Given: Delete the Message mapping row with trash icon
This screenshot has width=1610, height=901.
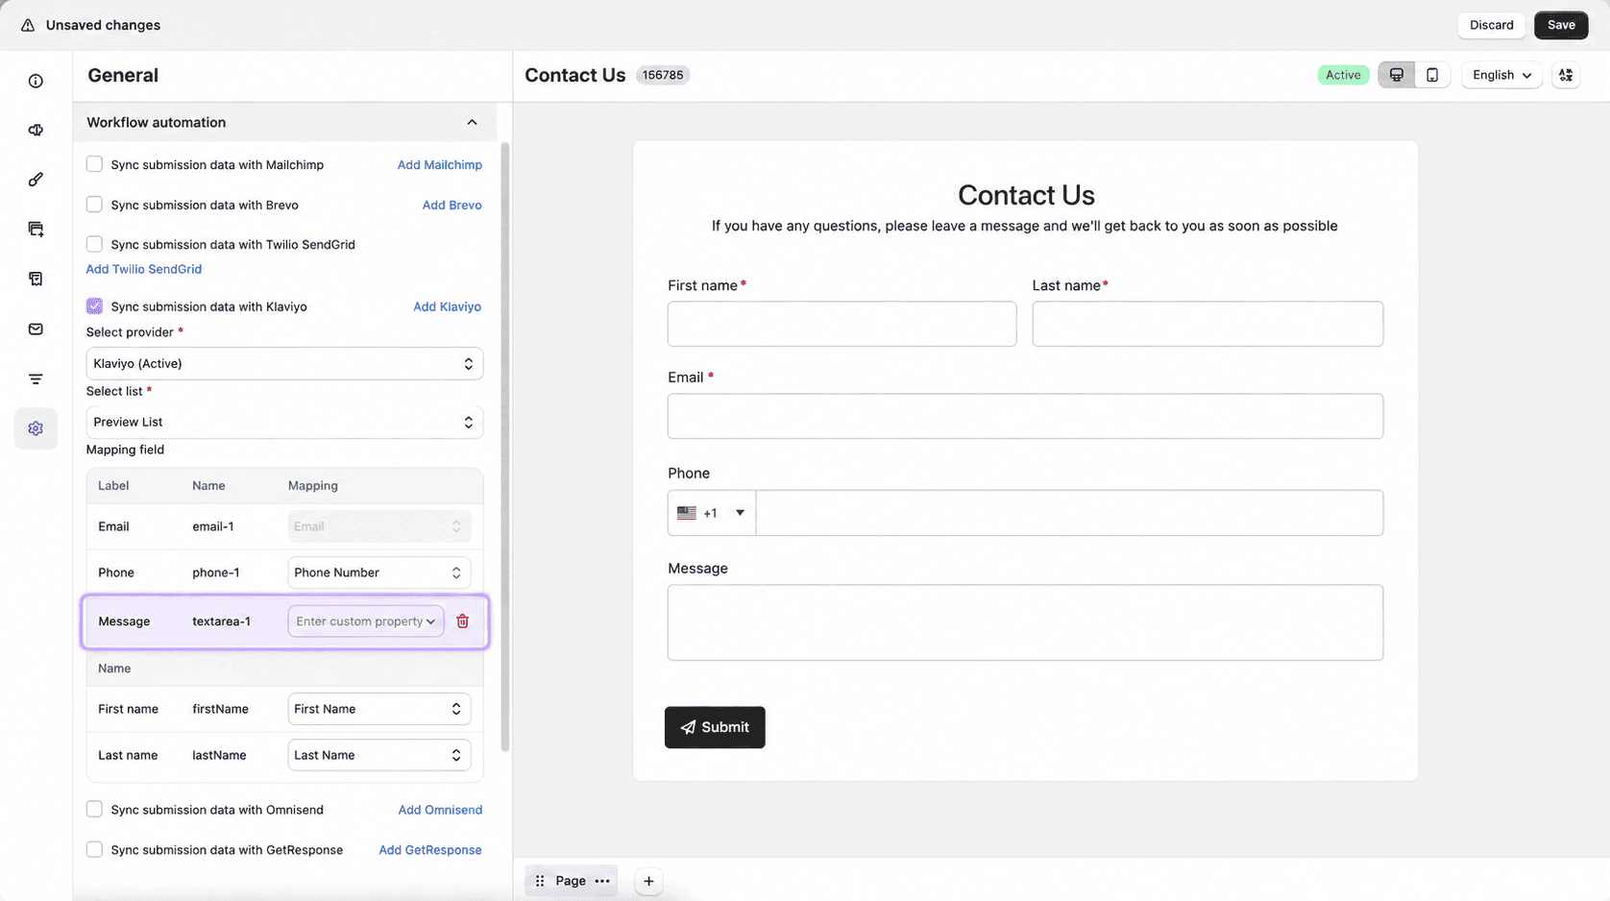Looking at the screenshot, I should pyautogui.click(x=463, y=621).
